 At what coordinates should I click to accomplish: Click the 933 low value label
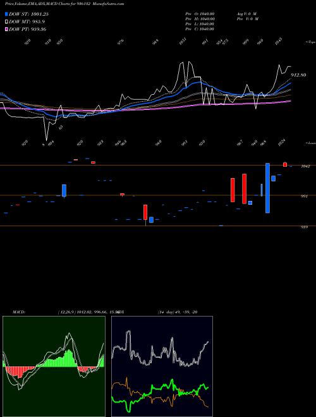click(100, 143)
